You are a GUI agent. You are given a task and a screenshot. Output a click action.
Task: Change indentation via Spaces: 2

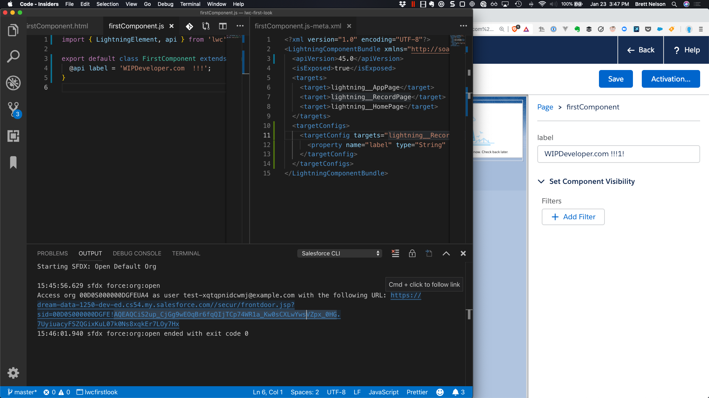[305, 392]
